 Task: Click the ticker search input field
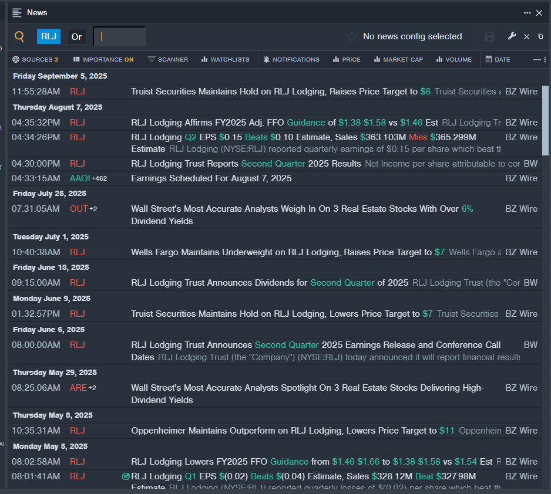click(119, 36)
